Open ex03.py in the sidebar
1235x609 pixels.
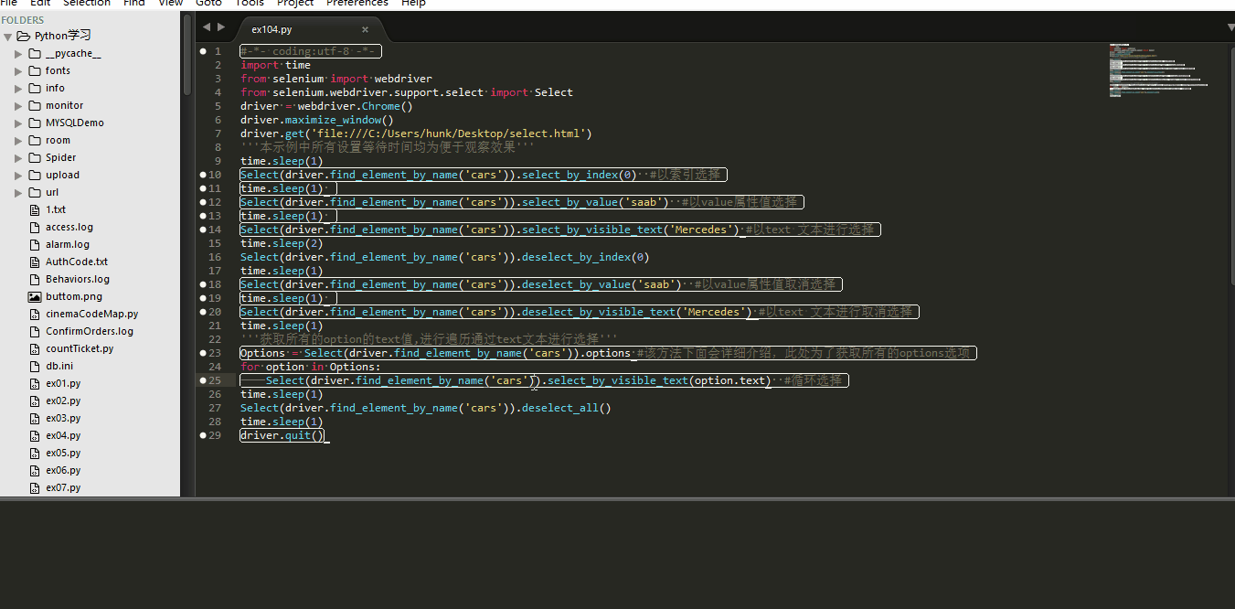pos(63,418)
